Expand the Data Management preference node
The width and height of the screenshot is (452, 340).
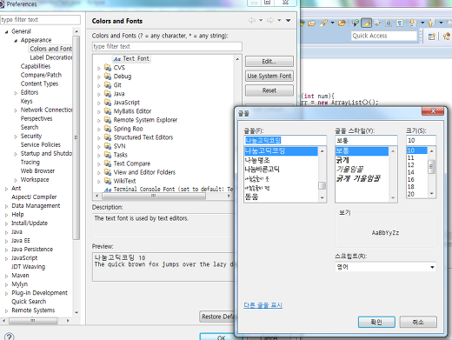tap(6, 206)
